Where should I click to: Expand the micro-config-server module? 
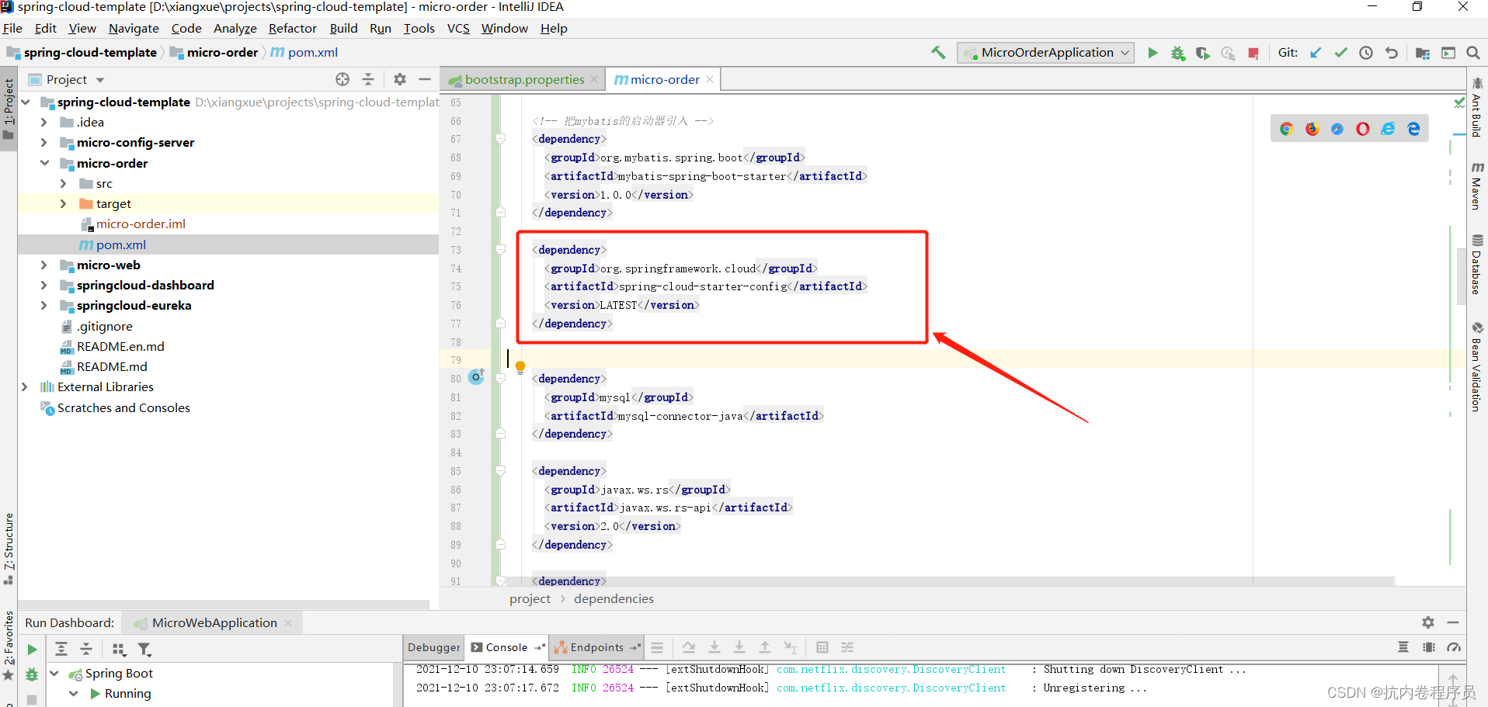44,143
